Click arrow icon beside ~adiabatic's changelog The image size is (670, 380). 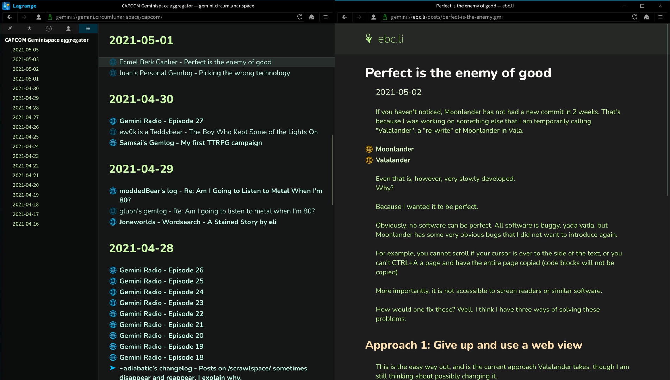pyautogui.click(x=113, y=368)
